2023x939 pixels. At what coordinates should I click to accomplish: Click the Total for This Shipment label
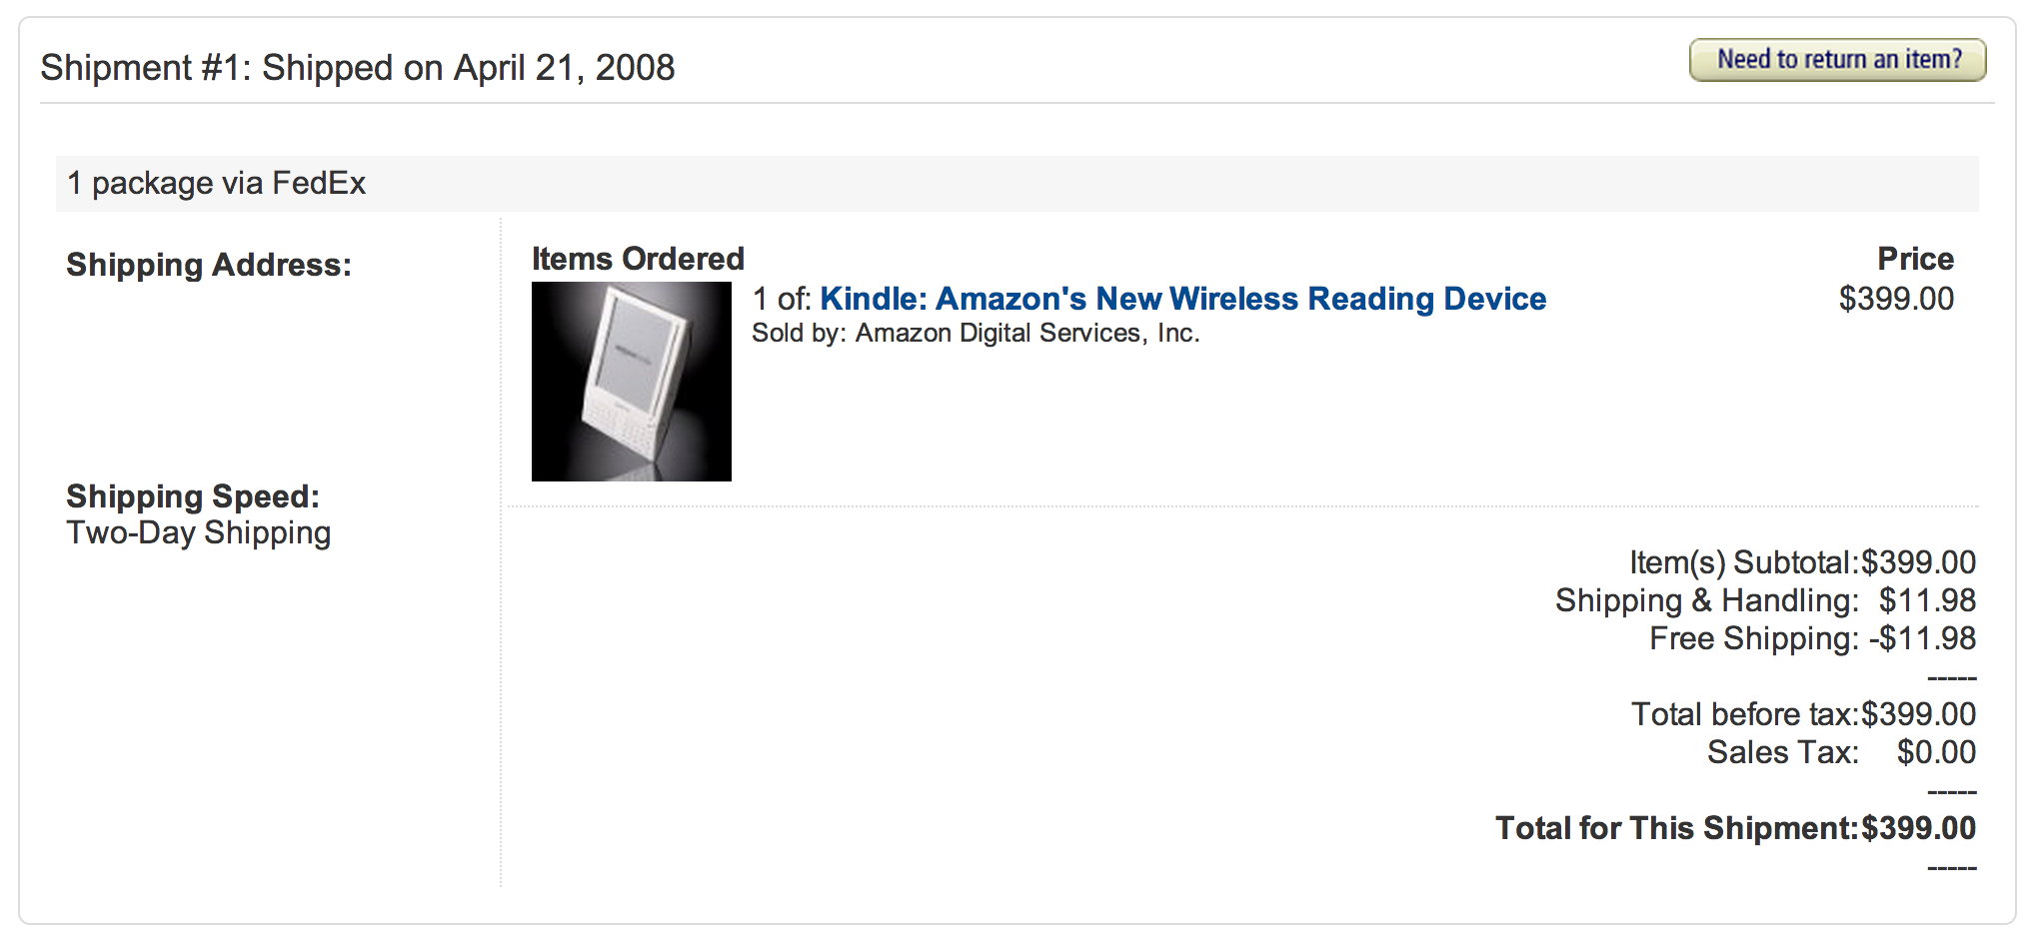tap(1676, 828)
